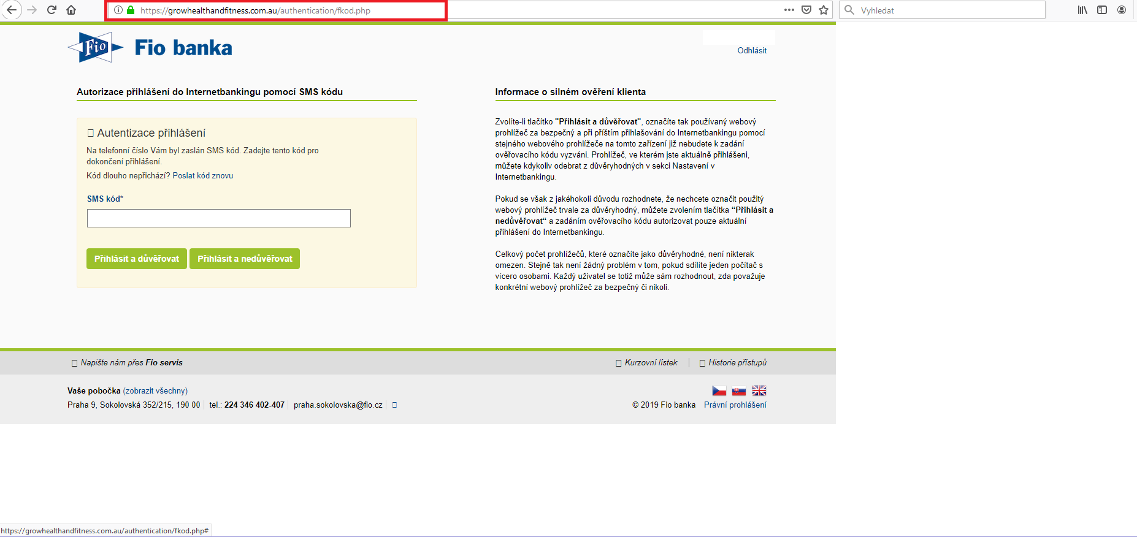This screenshot has height=537, width=1137.
Task: Click the SMS kód* field label
Action: coord(105,199)
